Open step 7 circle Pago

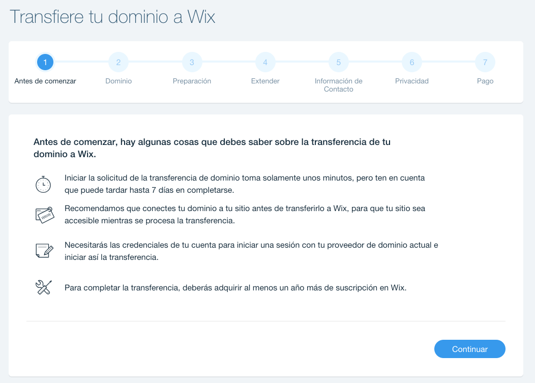coord(485,62)
